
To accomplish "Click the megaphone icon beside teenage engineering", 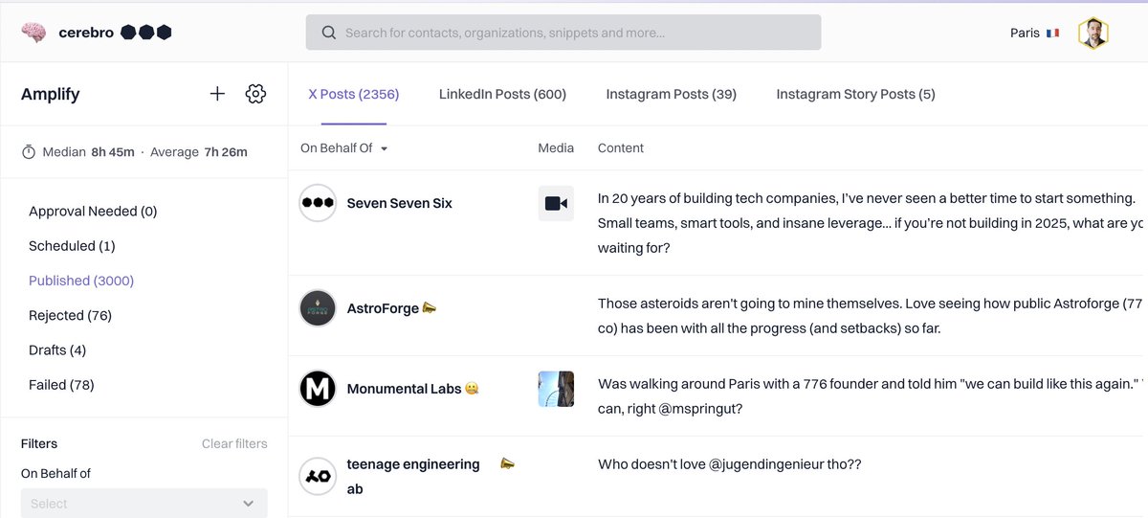I will pos(508,464).
